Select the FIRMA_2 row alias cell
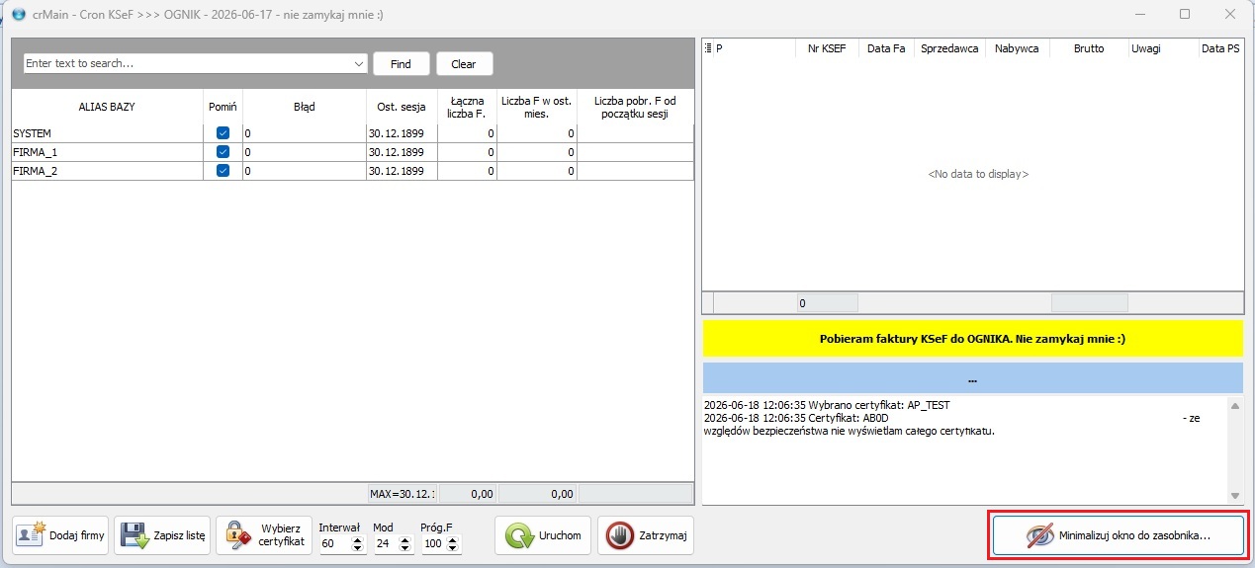1255x568 pixels. point(107,171)
